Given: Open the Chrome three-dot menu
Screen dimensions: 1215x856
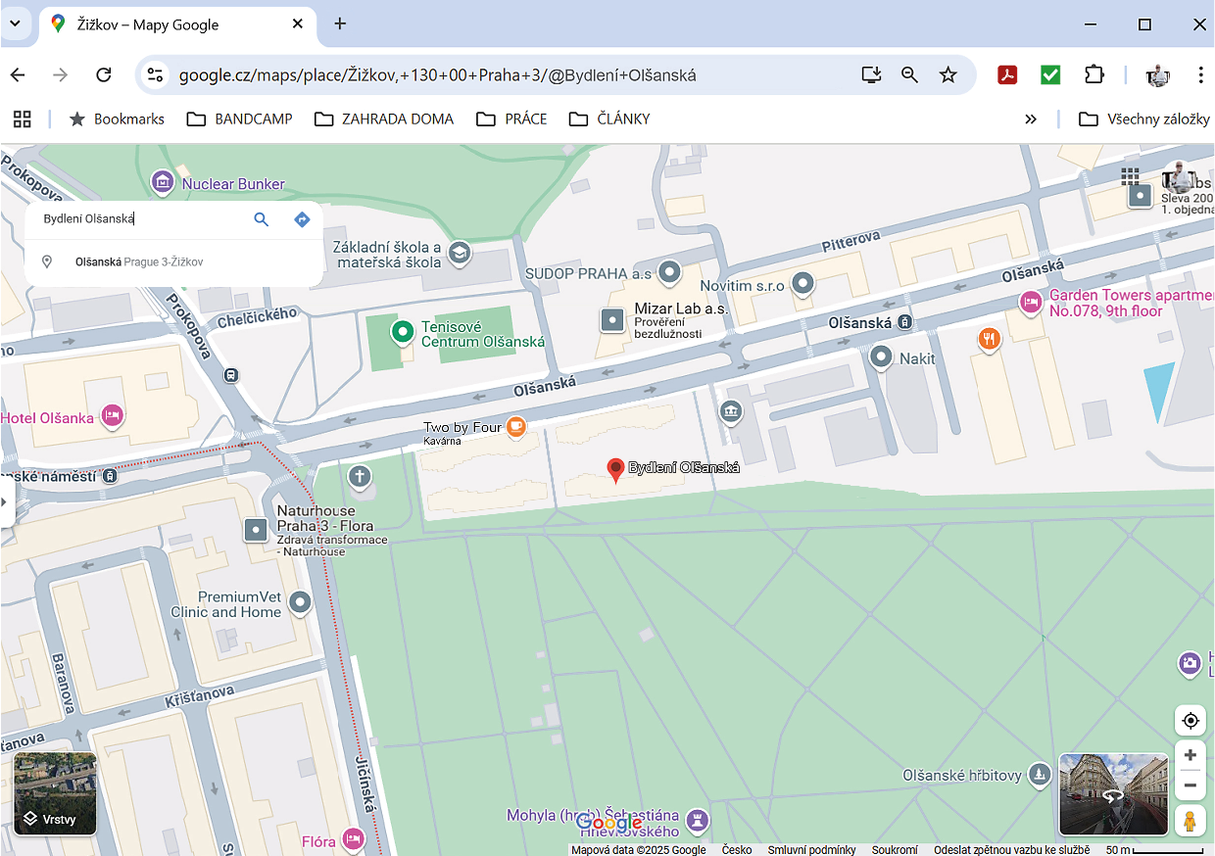Looking at the screenshot, I should [x=1200, y=75].
